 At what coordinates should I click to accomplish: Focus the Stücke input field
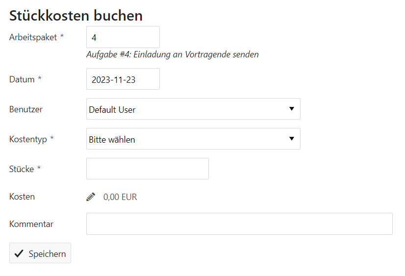[x=148, y=169]
